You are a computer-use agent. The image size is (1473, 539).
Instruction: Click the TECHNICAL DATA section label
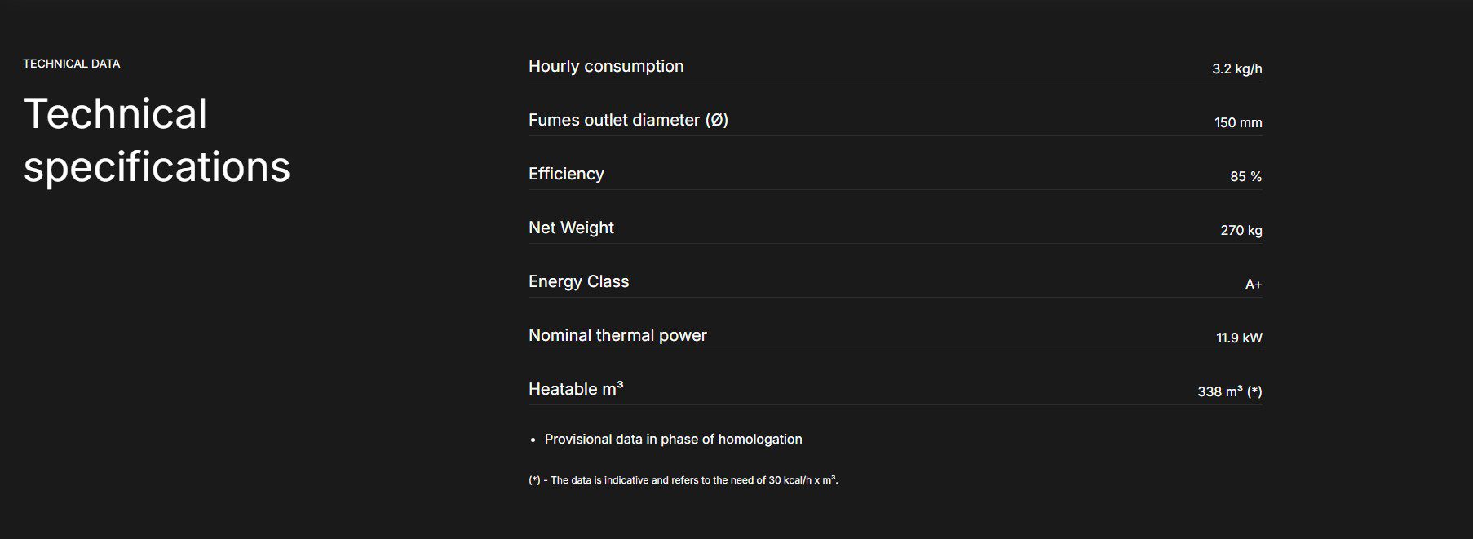[x=72, y=64]
